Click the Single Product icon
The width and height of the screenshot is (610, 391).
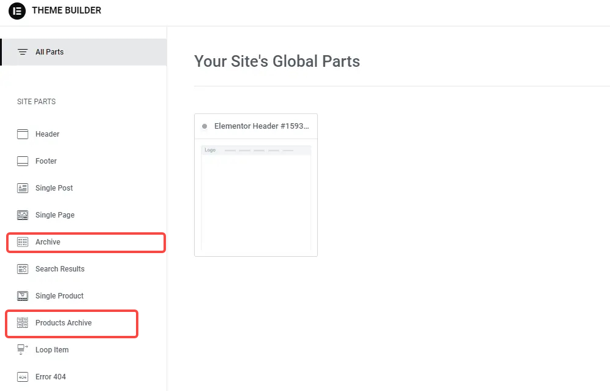[23, 296]
